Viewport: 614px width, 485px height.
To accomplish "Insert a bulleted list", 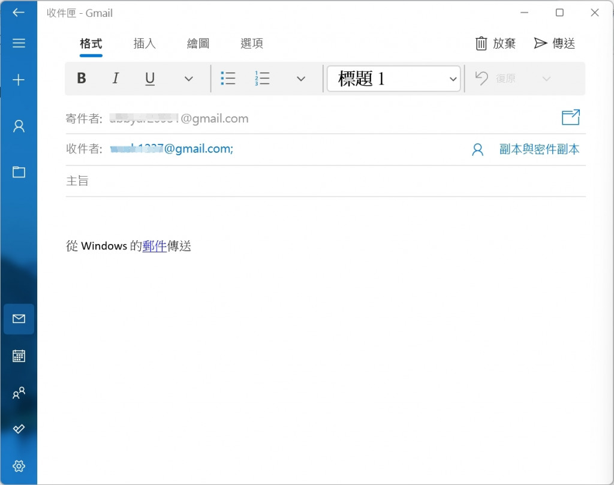I will tap(228, 79).
